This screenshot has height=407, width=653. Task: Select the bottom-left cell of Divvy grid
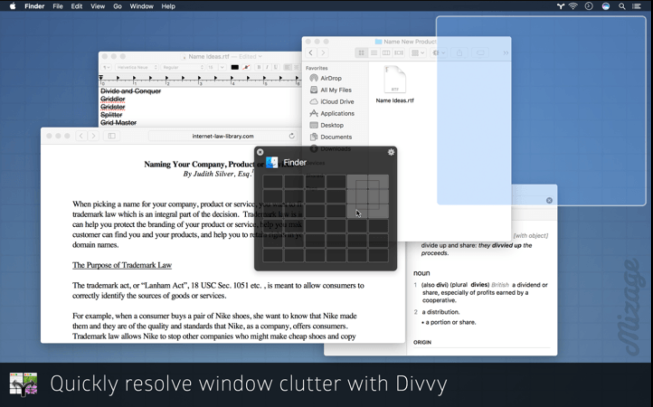tap(273, 255)
